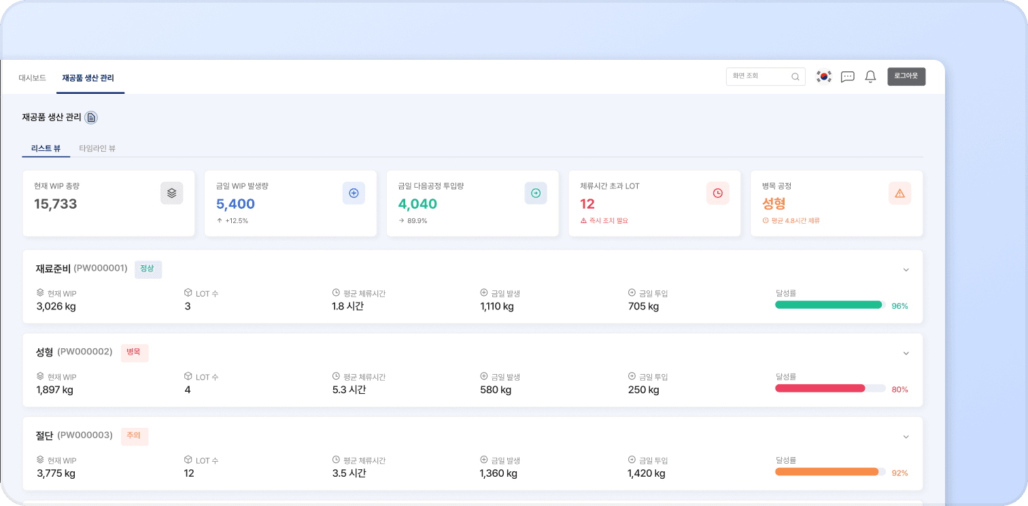Click the 4,040 투입량 value
This screenshot has width=1028, height=506.
coord(417,204)
